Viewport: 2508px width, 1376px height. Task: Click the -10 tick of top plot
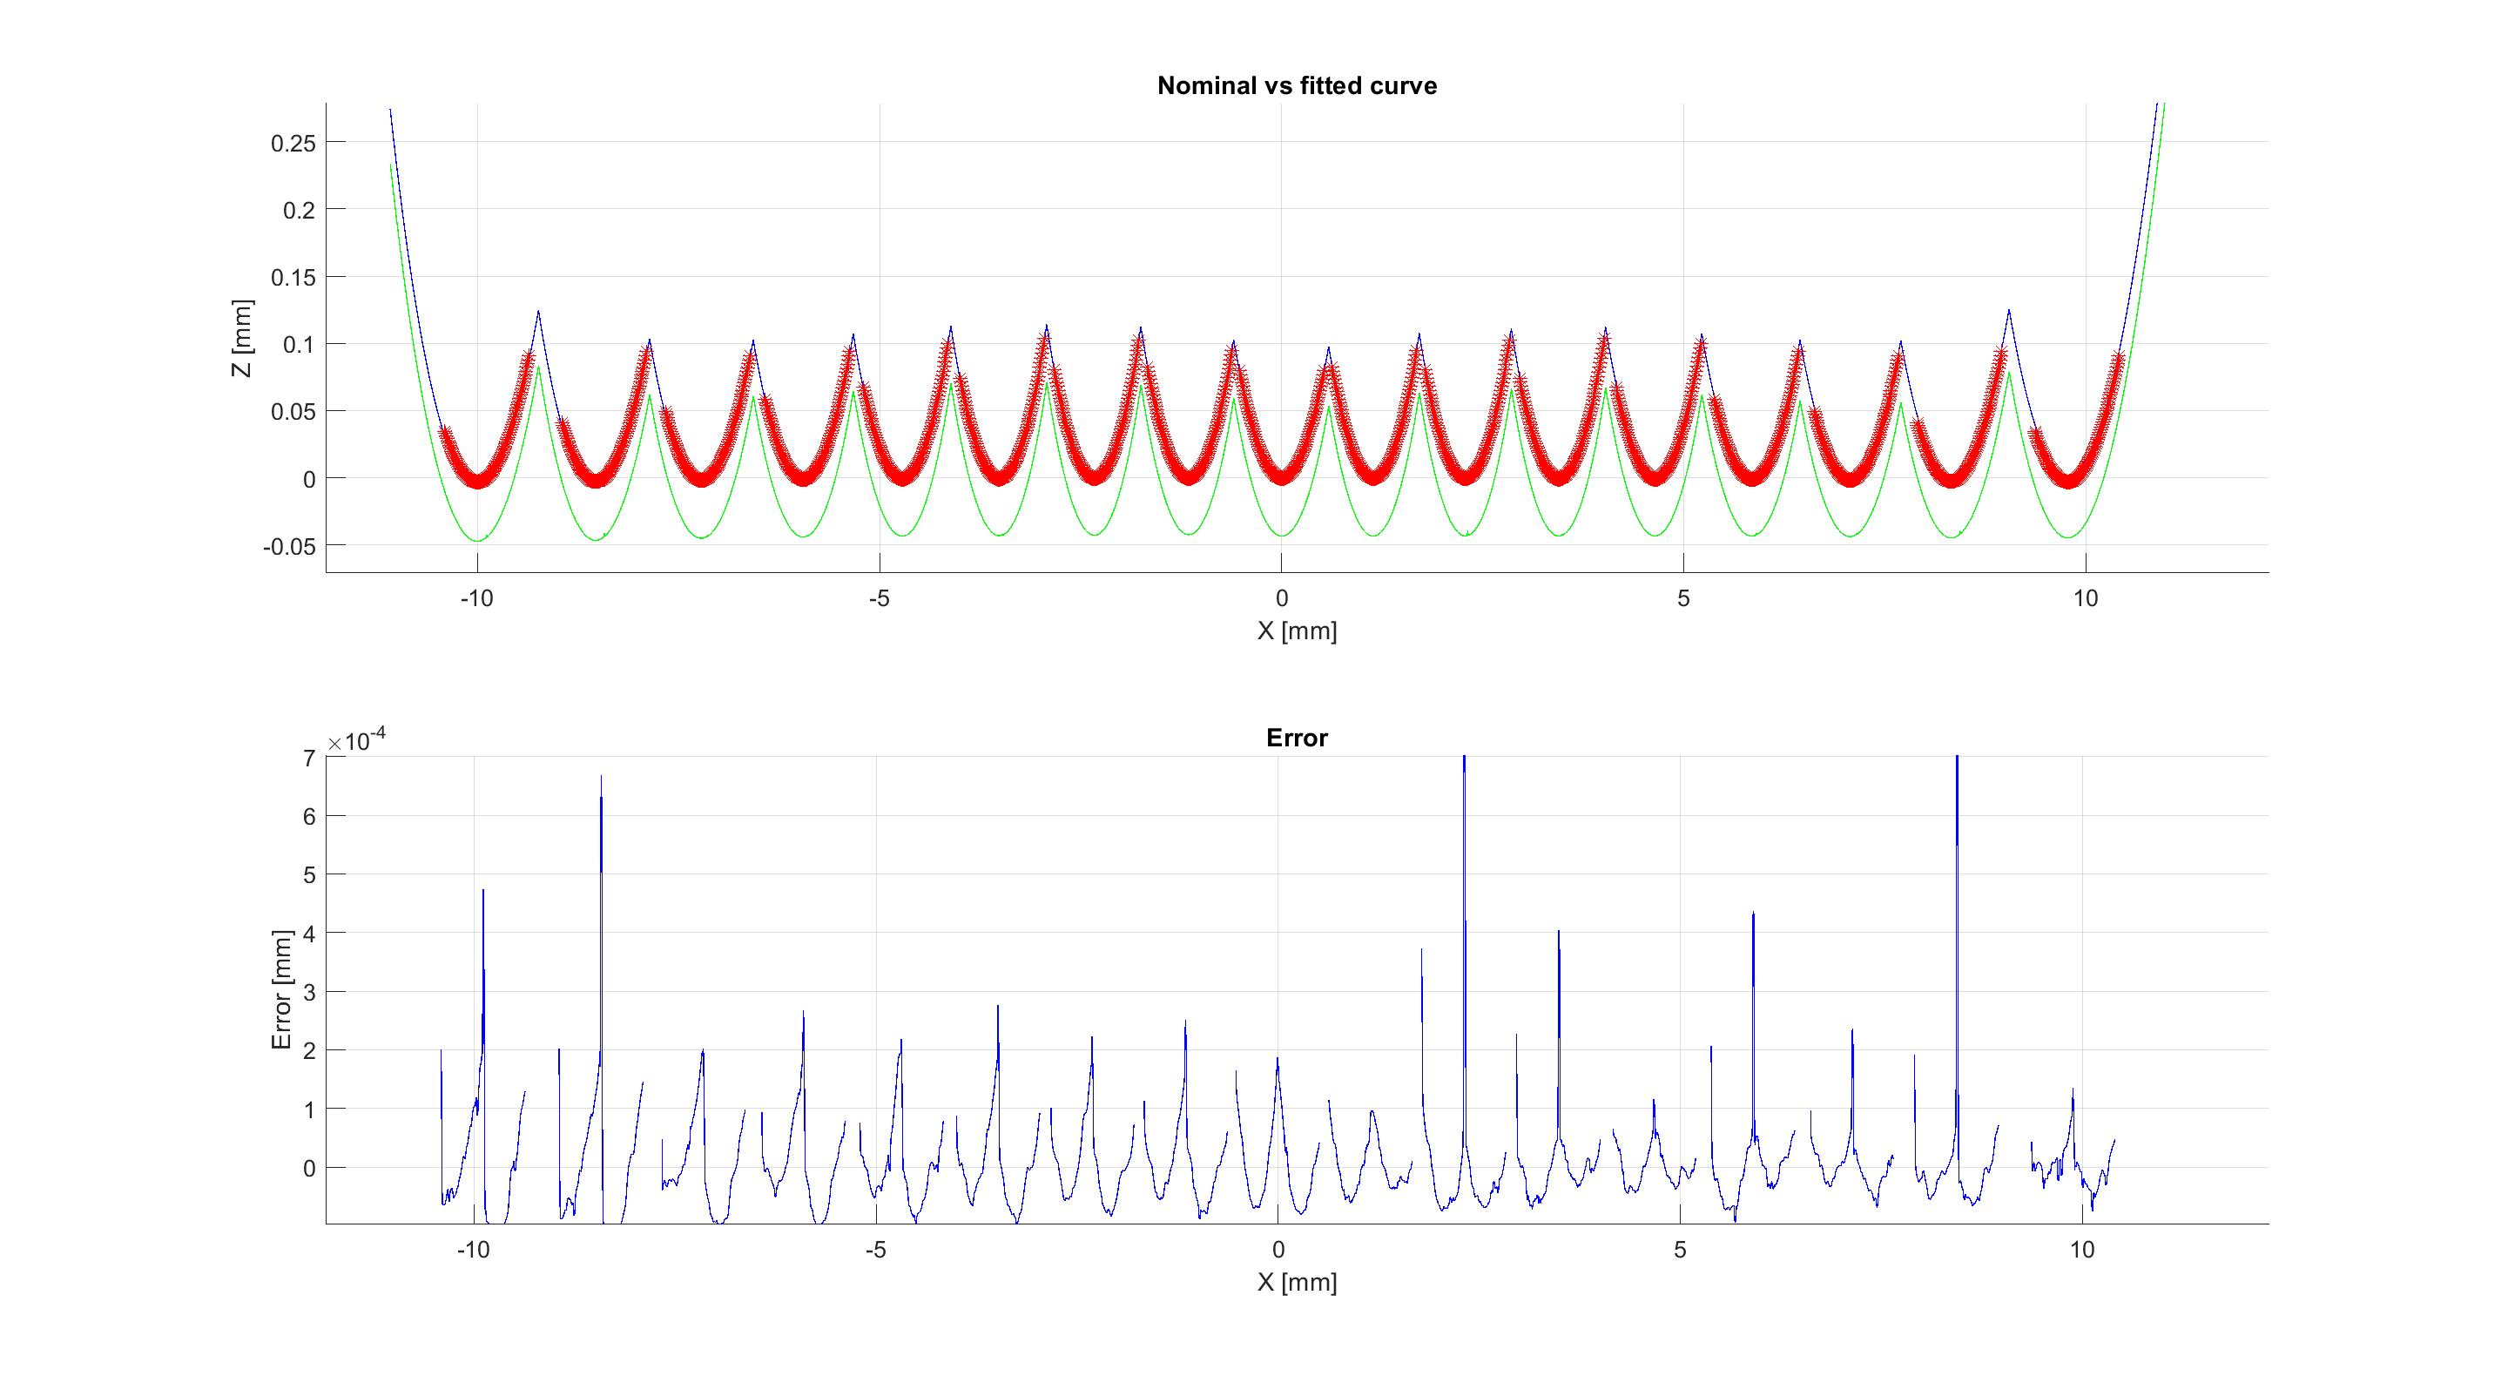coord(477,599)
